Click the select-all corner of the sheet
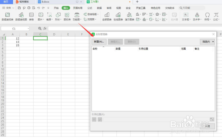Viewport: 222px width, 139px height. [3, 34]
